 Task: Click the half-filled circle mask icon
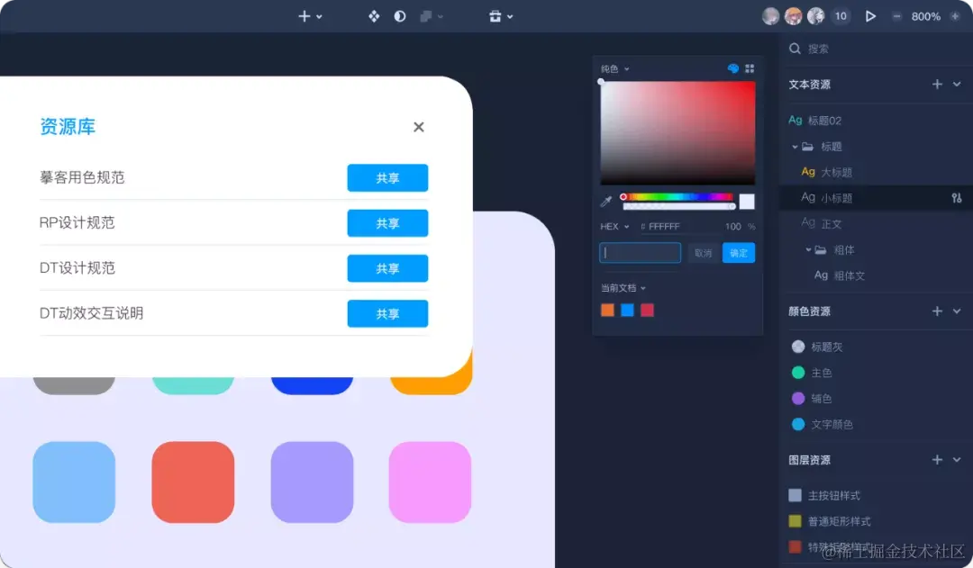(x=400, y=17)
